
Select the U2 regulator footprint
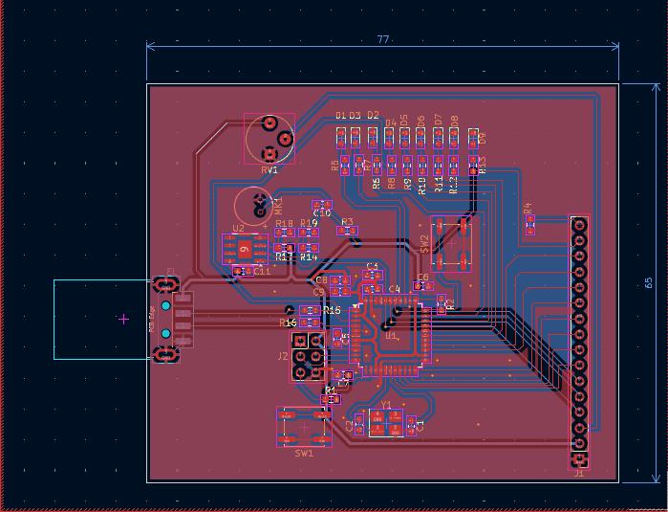point(244,249)
